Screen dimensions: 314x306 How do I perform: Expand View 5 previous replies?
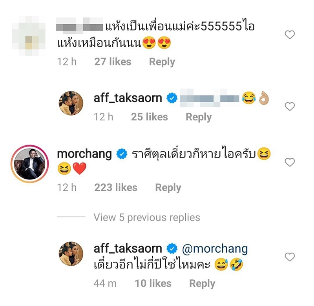147,217
